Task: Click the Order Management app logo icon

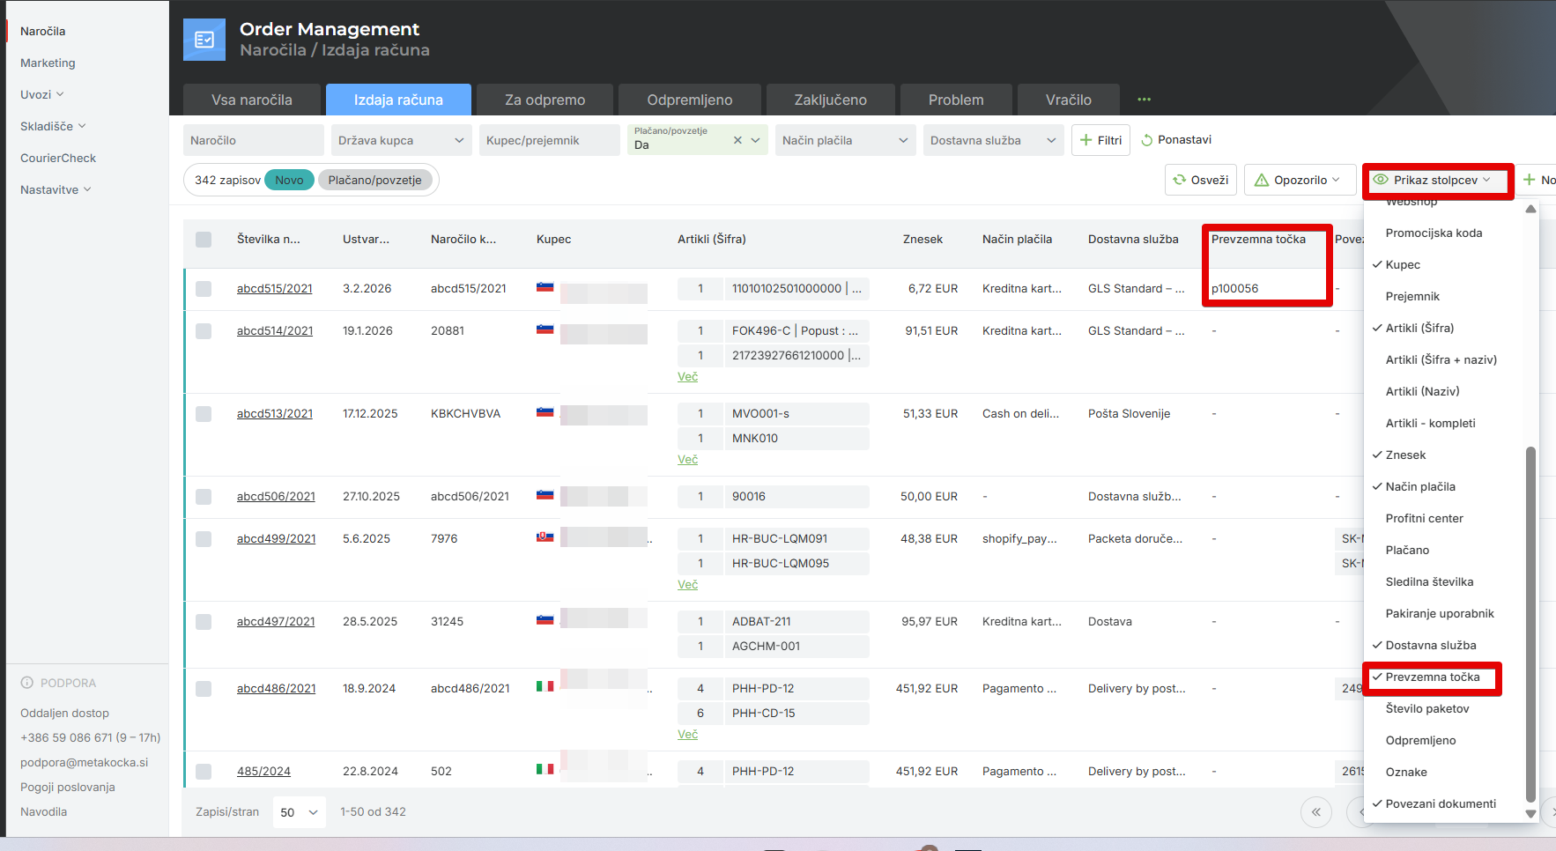Action: [x=204, y=40]
